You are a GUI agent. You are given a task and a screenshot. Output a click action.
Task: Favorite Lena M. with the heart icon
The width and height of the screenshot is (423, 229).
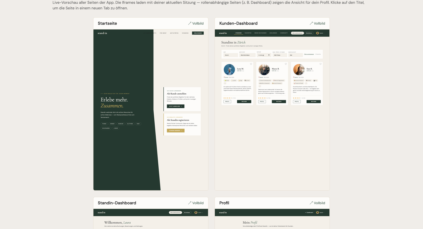pyautogui.click(x=251, y=64)
